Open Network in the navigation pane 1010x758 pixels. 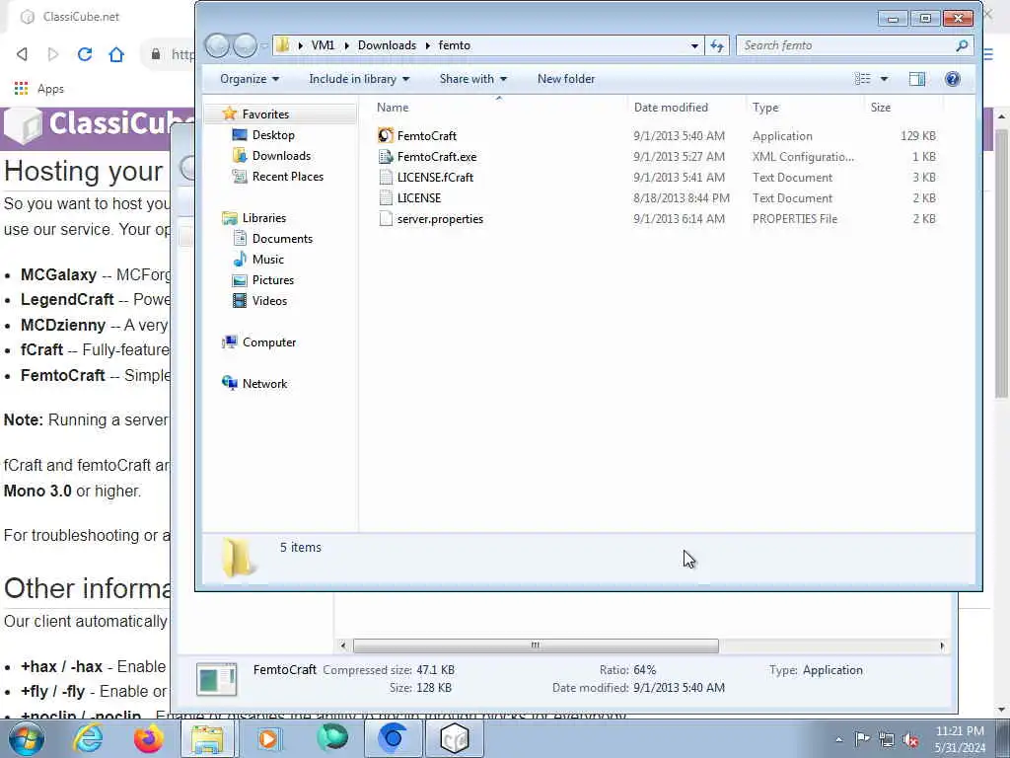coord(264,384)
